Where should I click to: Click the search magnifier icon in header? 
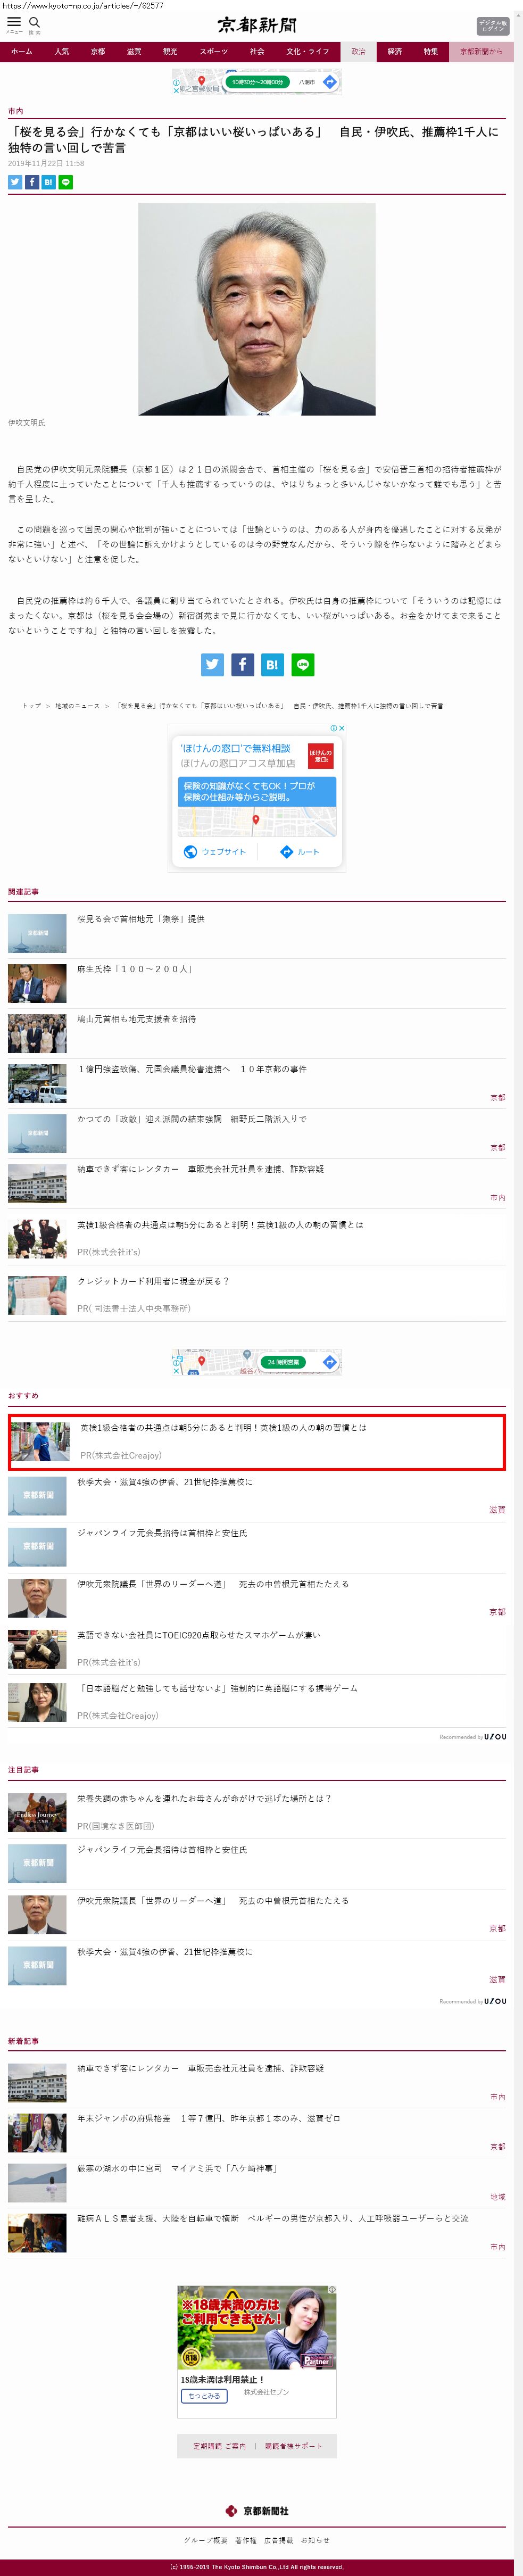[35, 23]
